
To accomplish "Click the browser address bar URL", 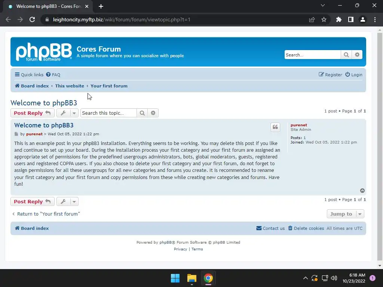I will click(x=122, y=19).
